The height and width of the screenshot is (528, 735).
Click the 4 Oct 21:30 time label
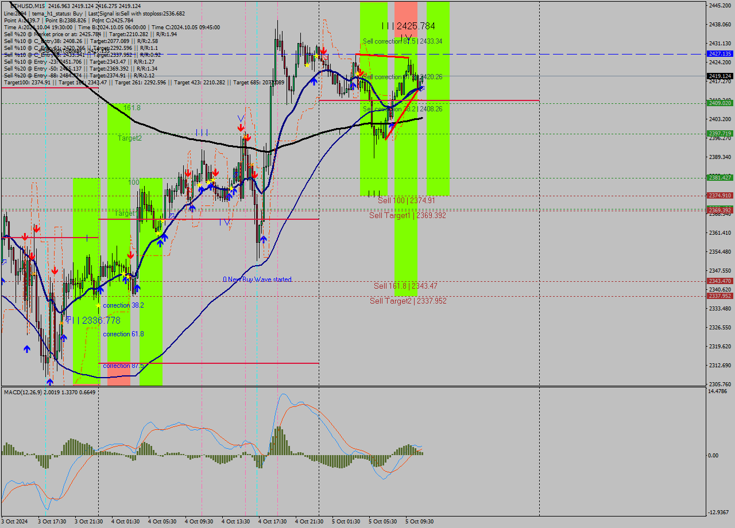(309, 522)
